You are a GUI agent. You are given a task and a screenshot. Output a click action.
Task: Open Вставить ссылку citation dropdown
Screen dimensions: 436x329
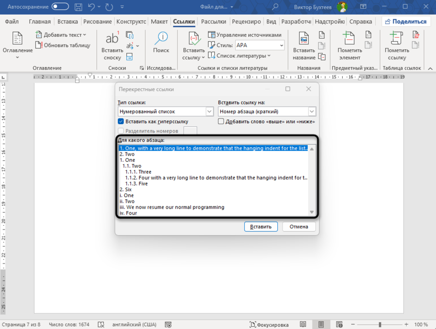tap(193, 54)
